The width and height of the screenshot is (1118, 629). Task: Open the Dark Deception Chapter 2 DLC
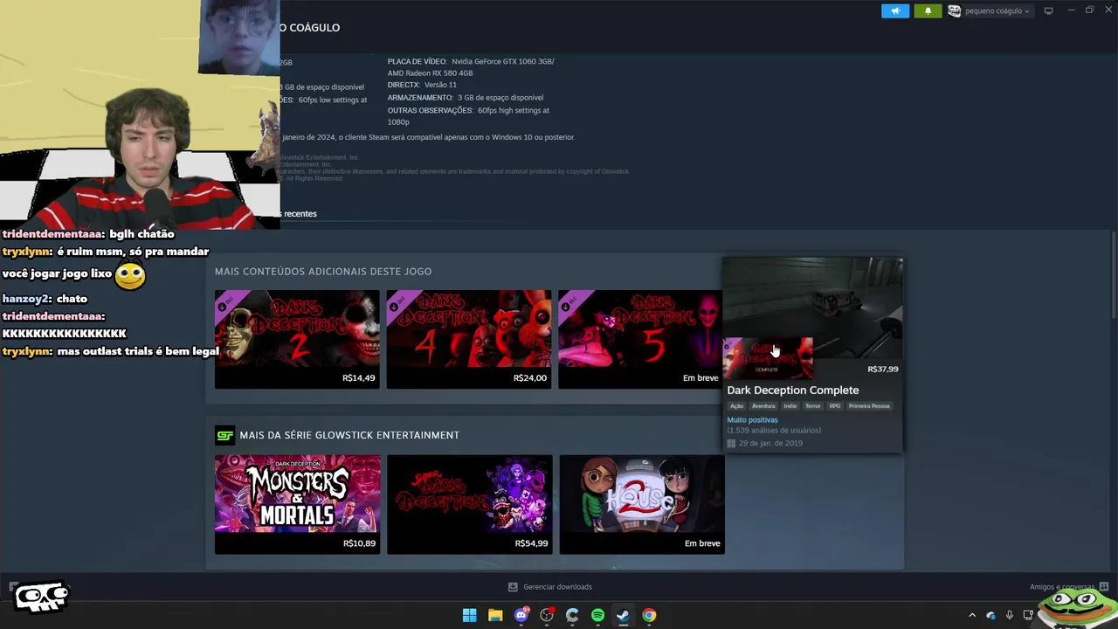297,339
